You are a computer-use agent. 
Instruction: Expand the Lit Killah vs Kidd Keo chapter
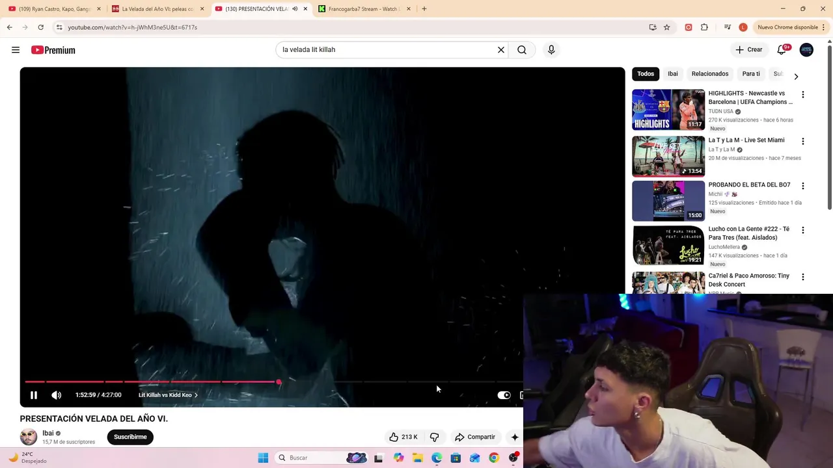[x=168, y=395]
